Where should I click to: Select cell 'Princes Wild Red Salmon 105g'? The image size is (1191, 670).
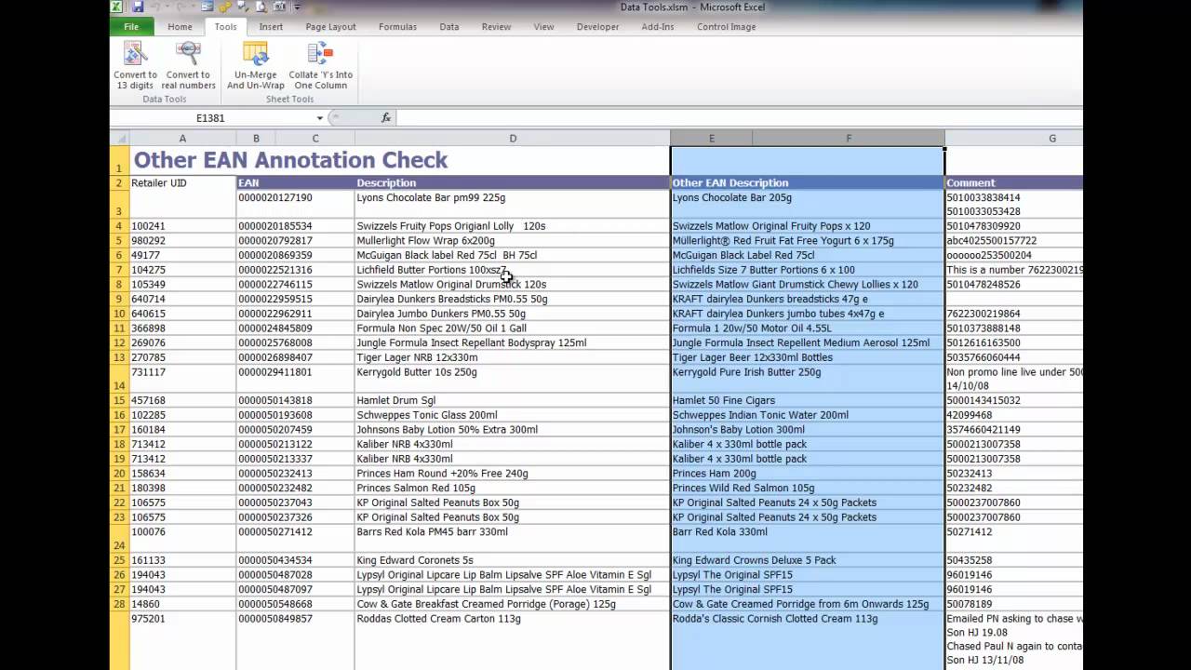coord(808,489)
